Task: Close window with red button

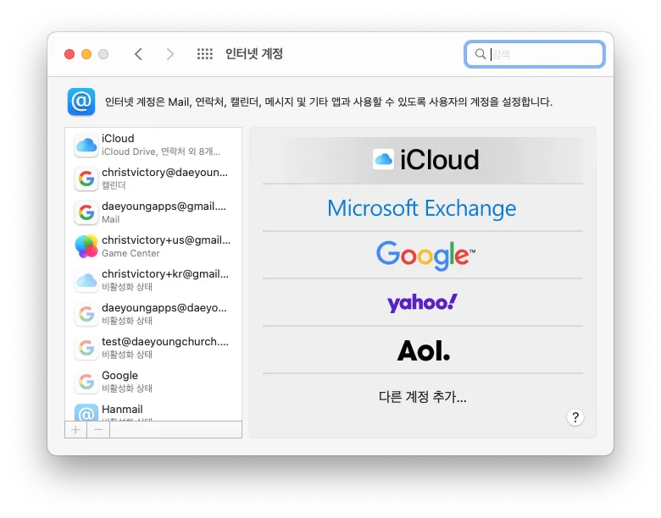Action: (69, 54)
